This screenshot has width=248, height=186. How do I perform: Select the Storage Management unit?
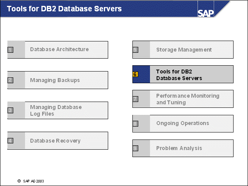184,50
